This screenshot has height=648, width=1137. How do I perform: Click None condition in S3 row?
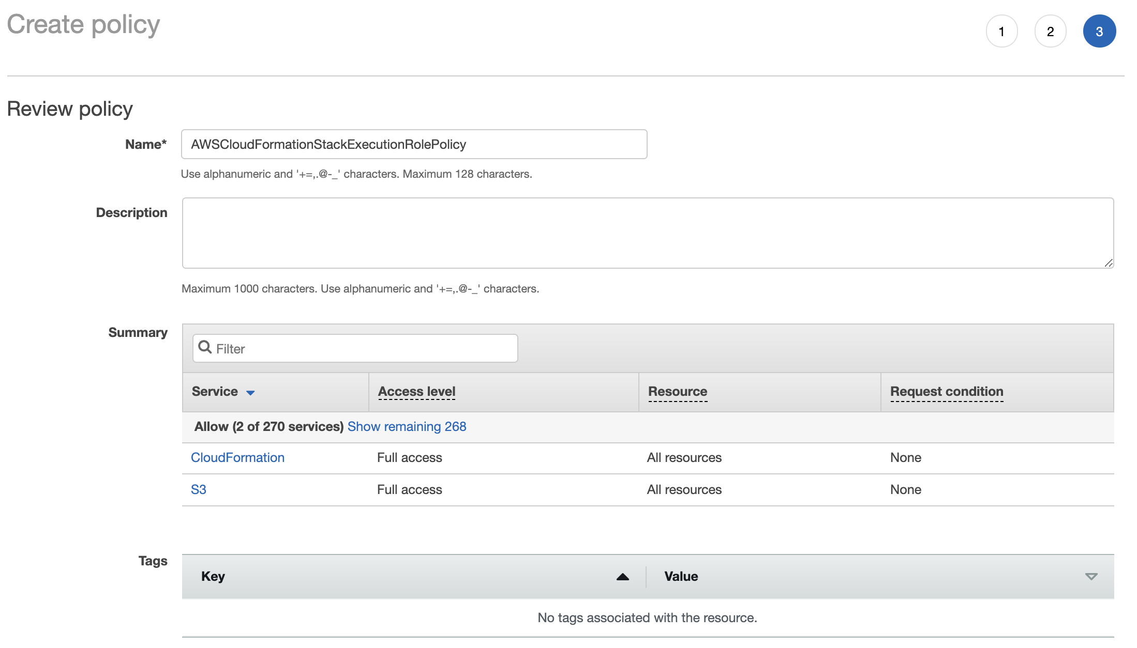pyautogui.click(x=905, y=489)
